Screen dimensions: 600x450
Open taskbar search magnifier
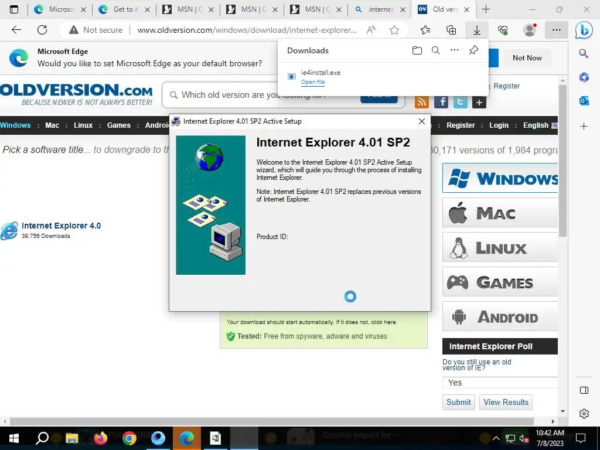(42, 438)
